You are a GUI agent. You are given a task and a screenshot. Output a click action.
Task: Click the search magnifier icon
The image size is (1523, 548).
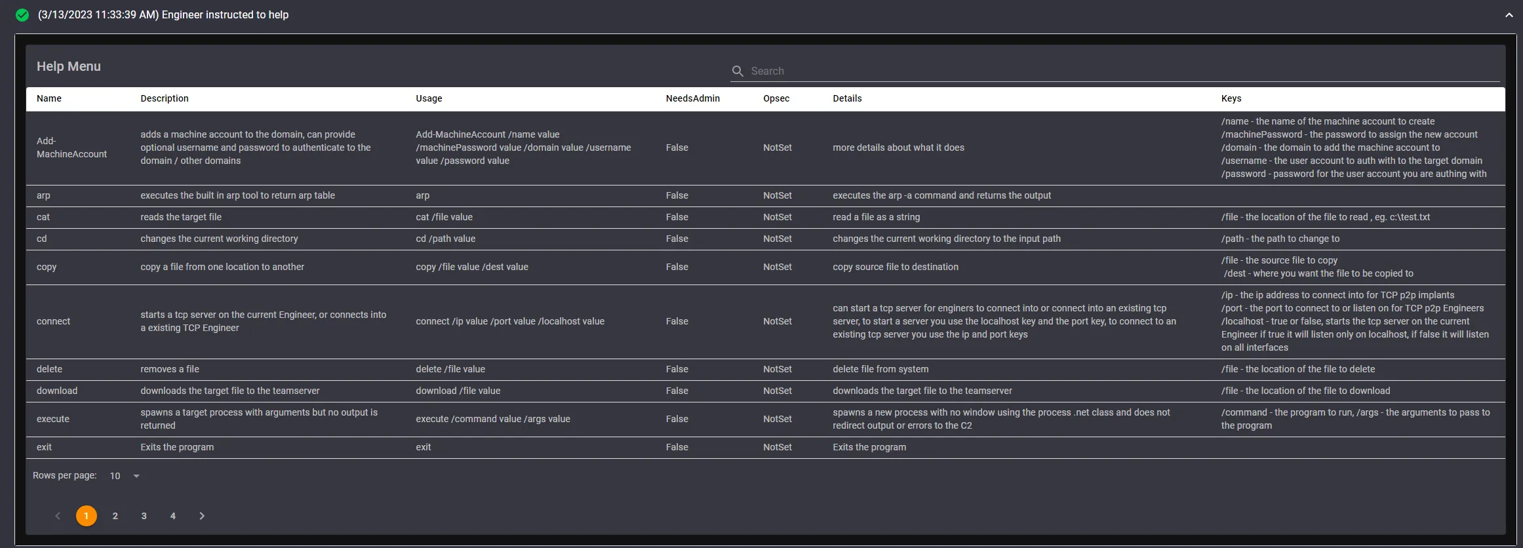click(x=738, y=71)
